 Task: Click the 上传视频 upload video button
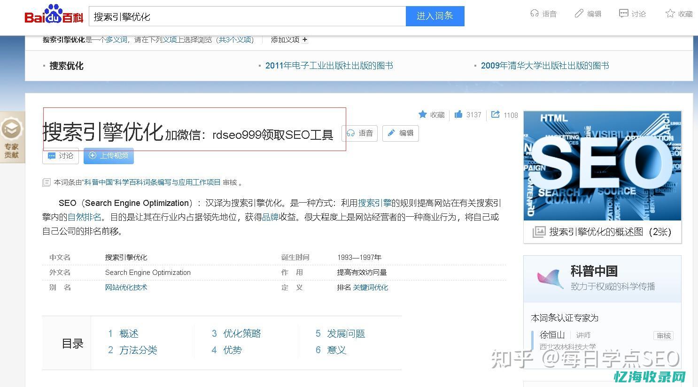click(x=109, y=156)
